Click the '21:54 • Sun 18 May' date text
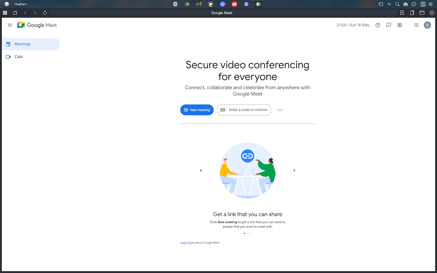 353,25
